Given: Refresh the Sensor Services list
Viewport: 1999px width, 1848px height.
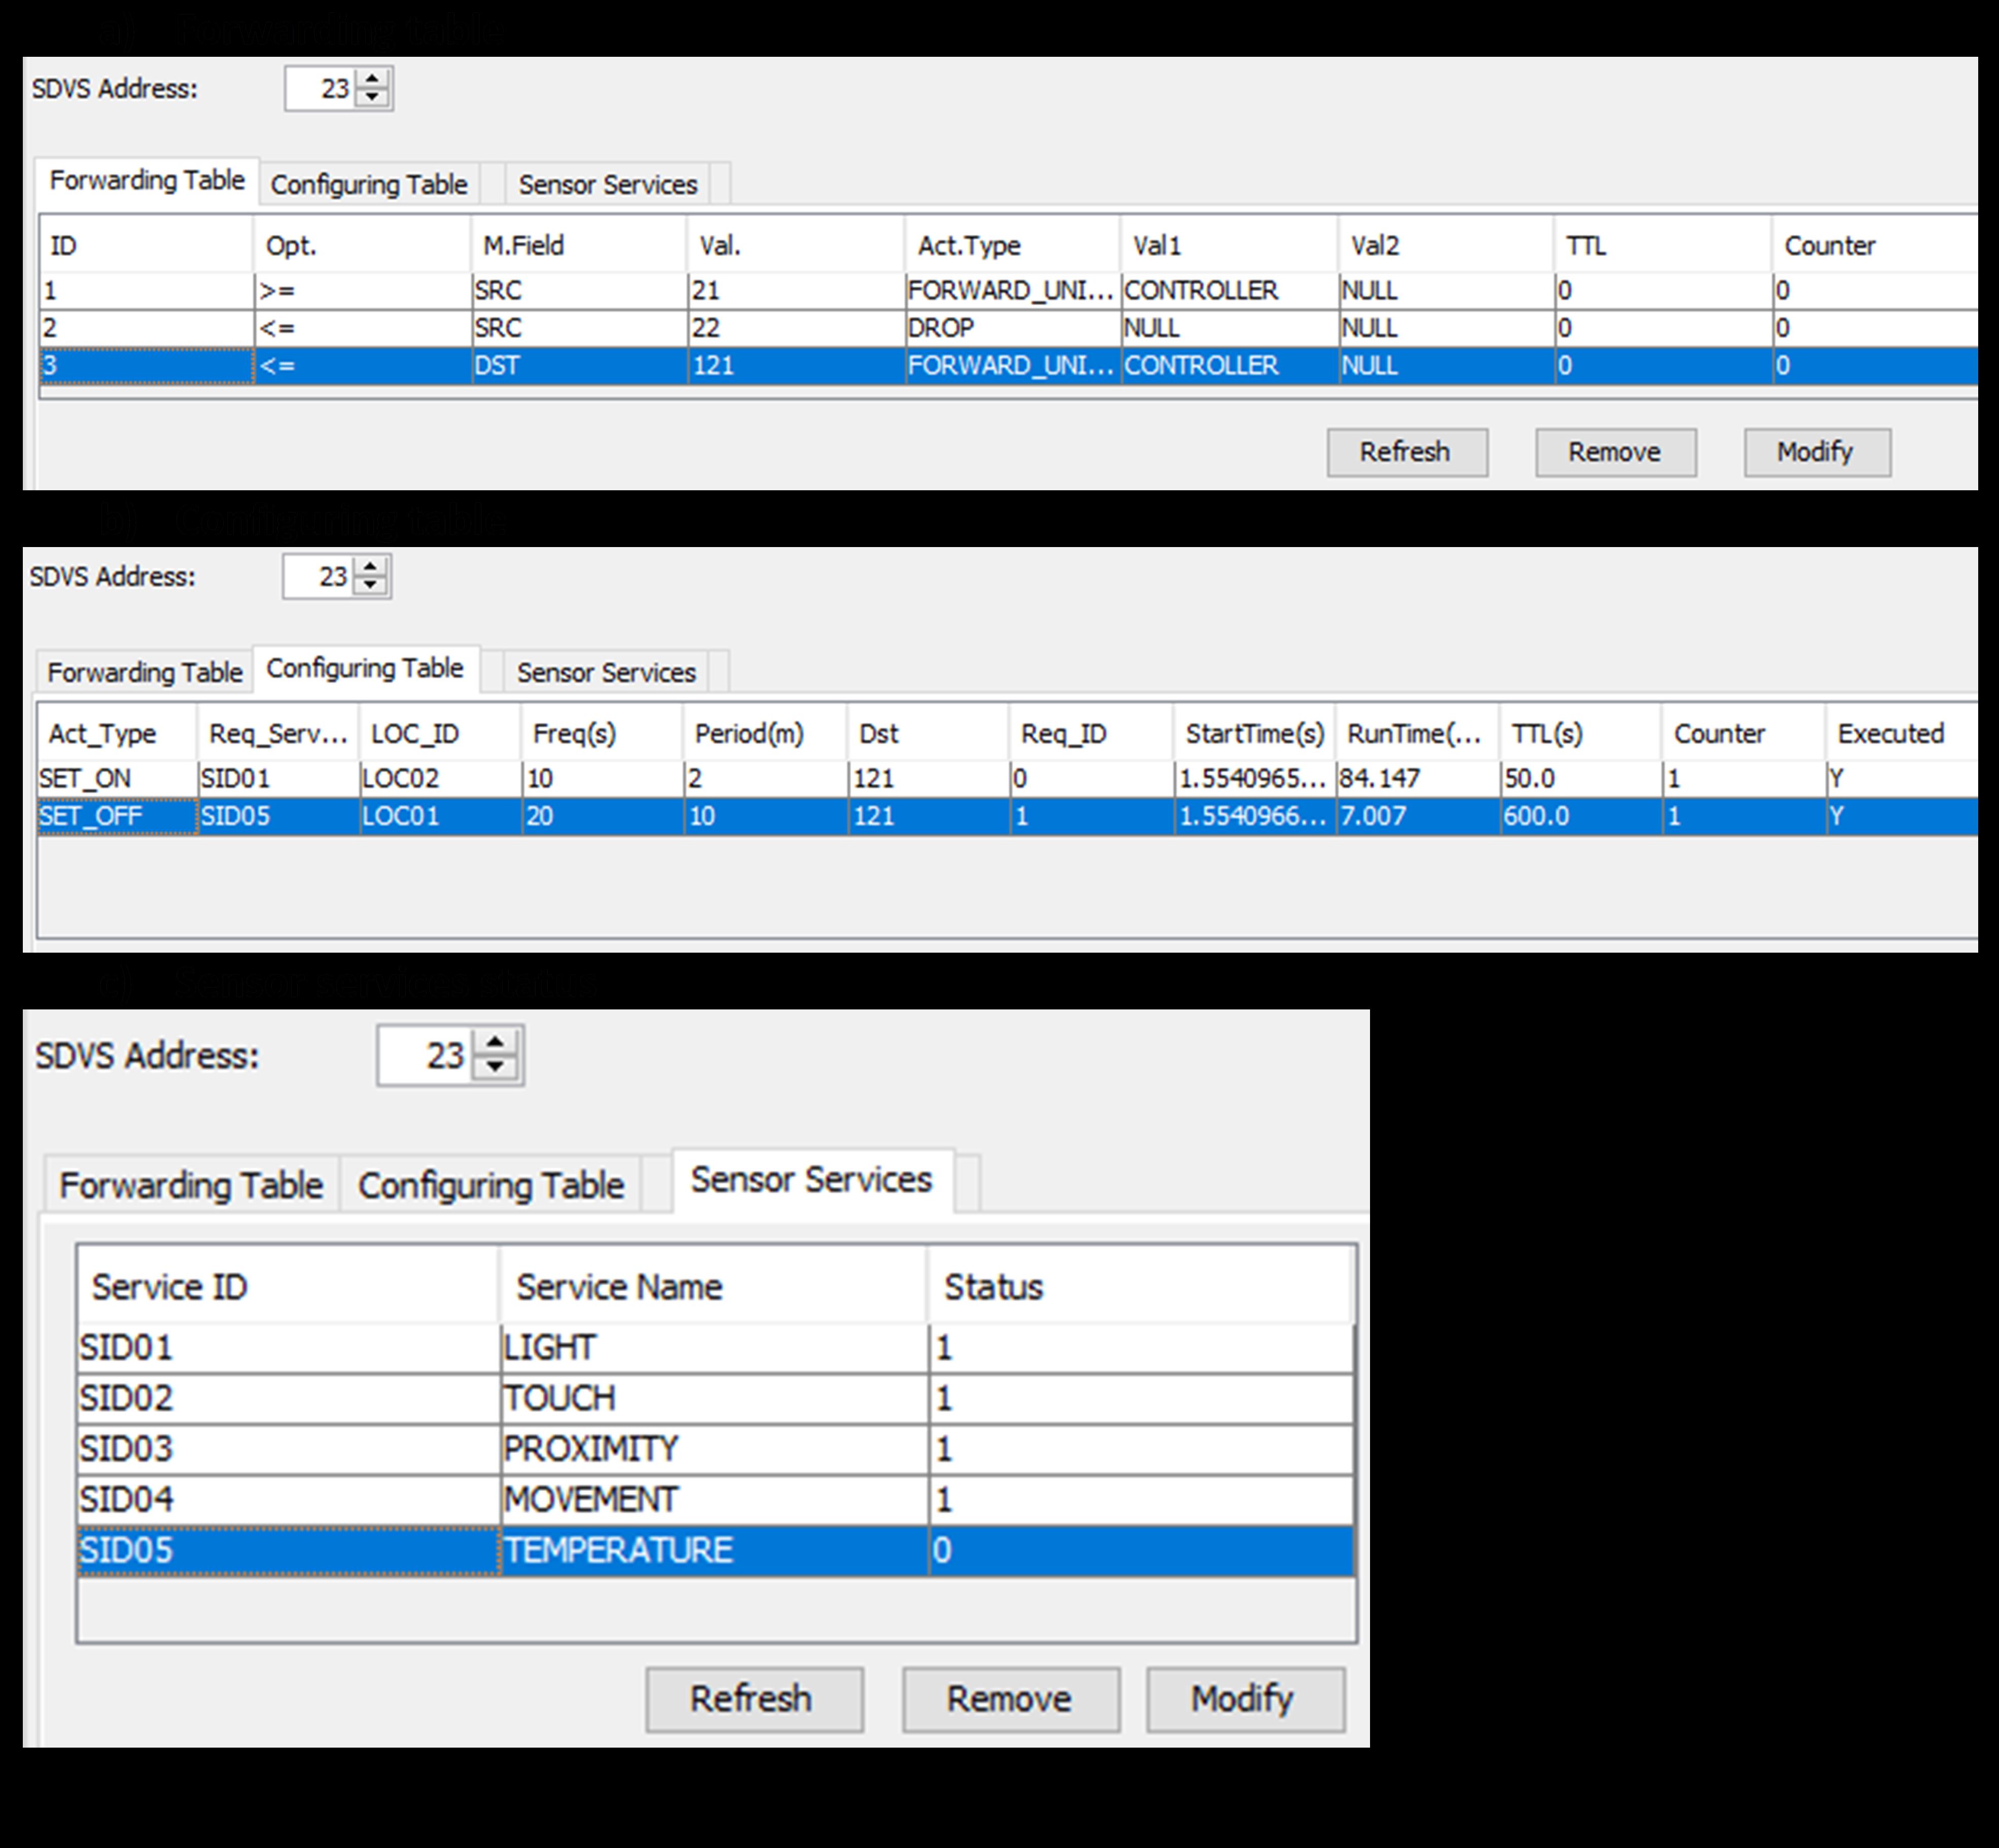Looking at the screenshot, I should 754,1697.
